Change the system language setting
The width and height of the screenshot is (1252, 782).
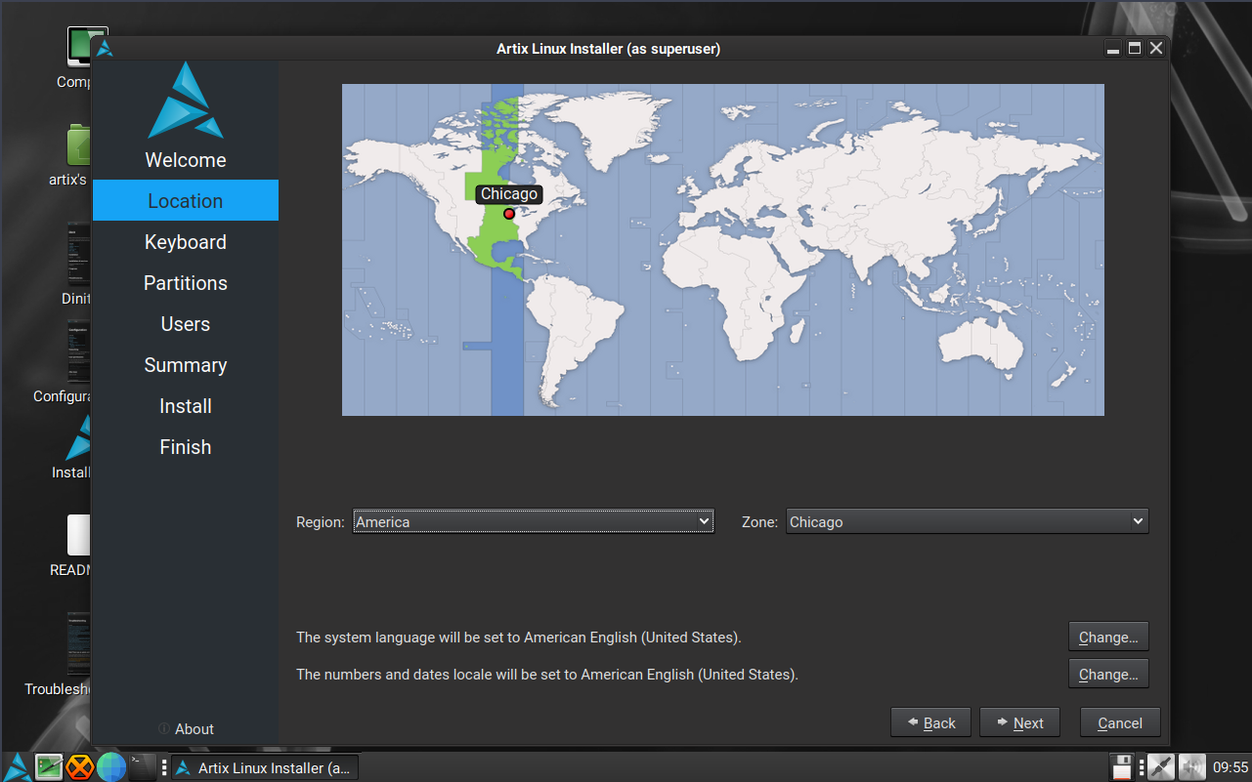[1108, 638]
